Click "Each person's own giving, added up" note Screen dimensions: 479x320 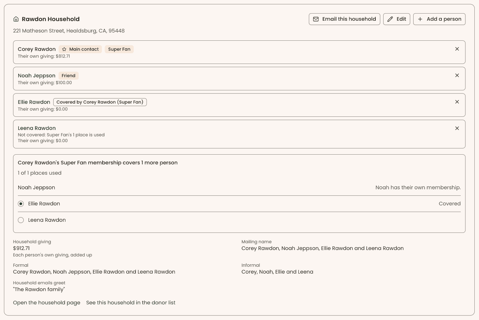pyautogui.click(x=53, y=255)
